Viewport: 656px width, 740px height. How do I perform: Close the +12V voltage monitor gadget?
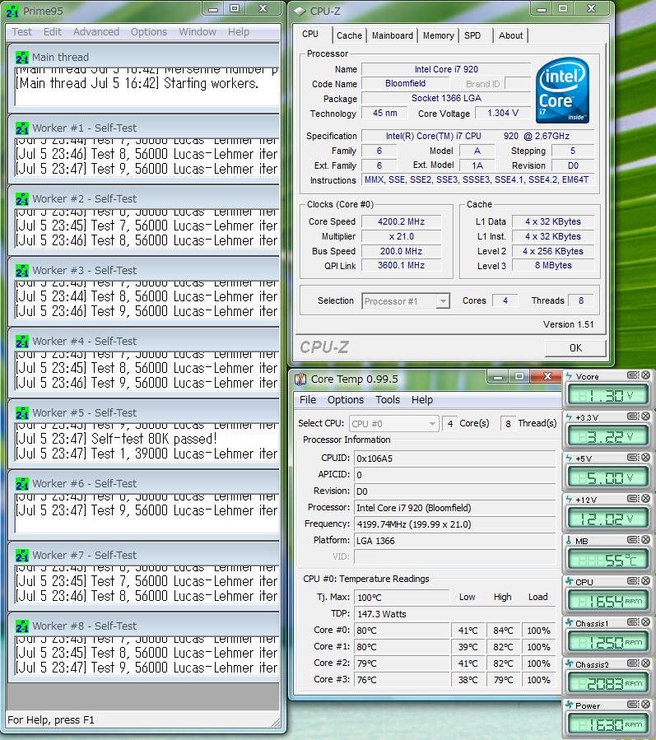(645, 500)
